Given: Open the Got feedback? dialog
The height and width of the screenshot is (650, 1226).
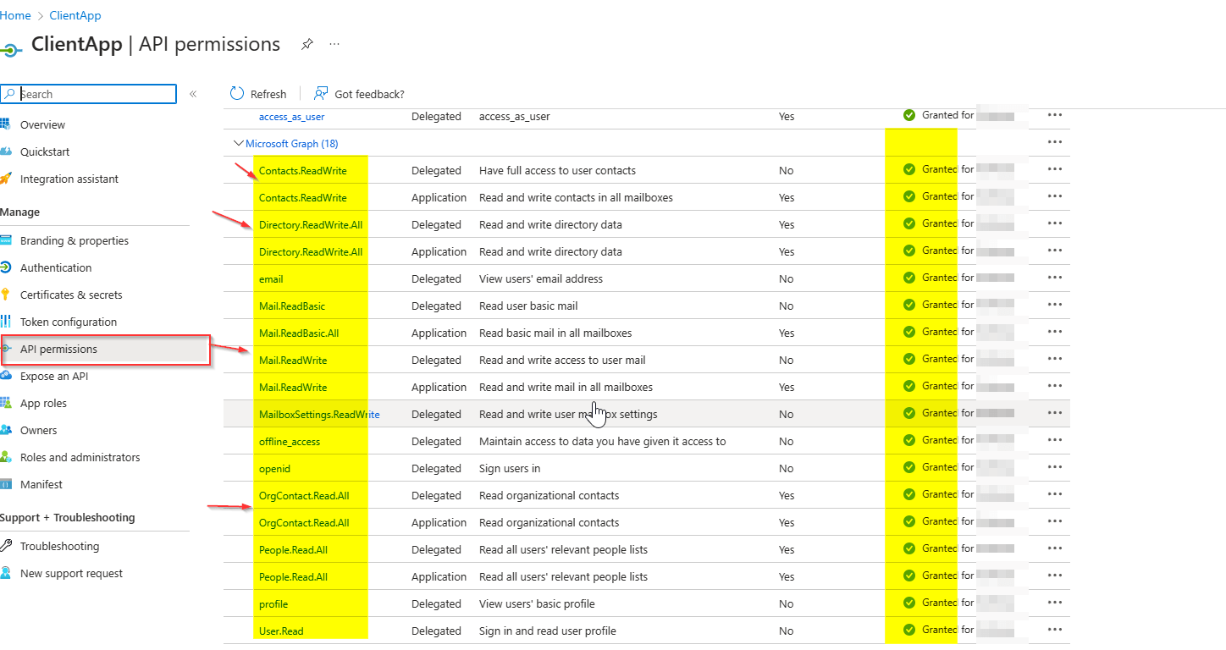Looking at the screenshot, I should (359, 93).
